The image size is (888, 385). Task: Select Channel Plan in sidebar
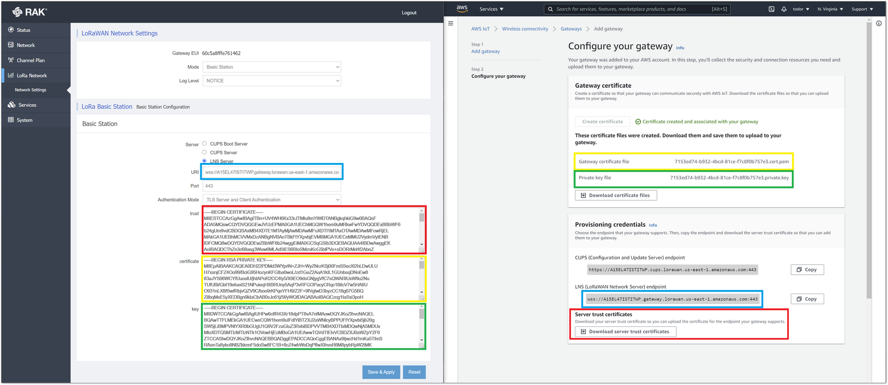point(31,60)
